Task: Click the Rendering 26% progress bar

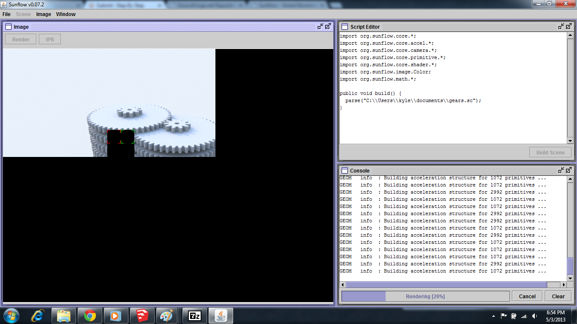Action: tap(425, 296)
